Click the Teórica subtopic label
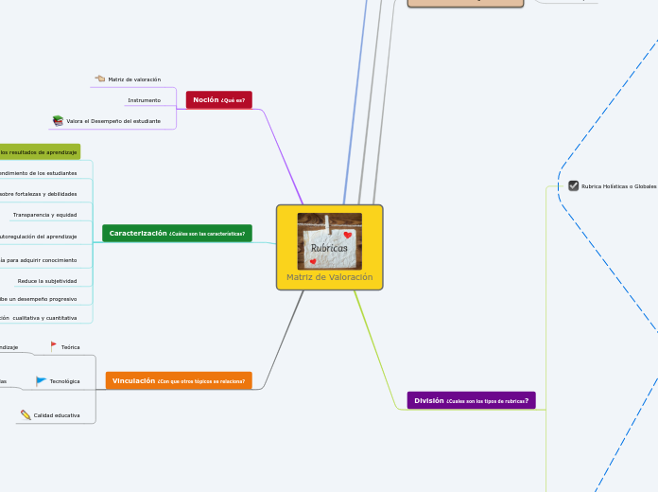 point(71,347)
